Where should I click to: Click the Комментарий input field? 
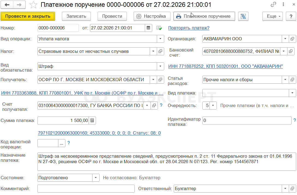coord(86,188)
